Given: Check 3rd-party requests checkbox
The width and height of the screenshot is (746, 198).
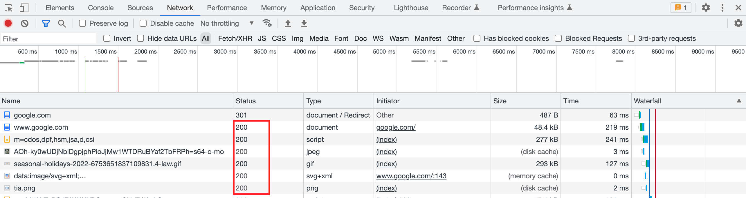Looking at the screenshot, I should [631, 38].
